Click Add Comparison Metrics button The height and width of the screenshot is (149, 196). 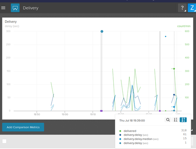coord(23,127)
